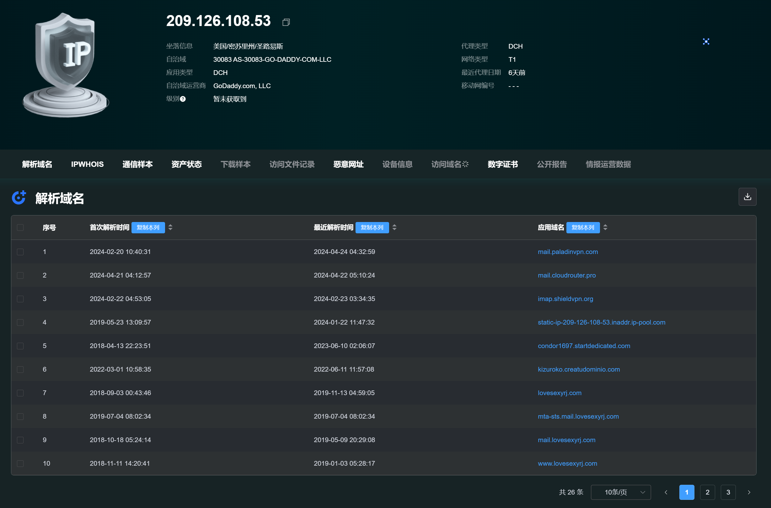Switch to IPWHOIS tab
Viewport: 771px width, 508px height.
(x=87, y=164)
